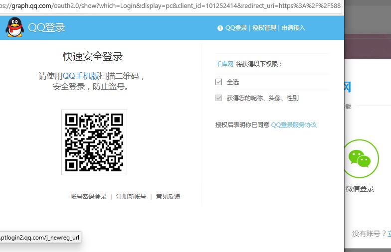Click the question mark help icon
This screenshot has height=252, width=391.
coord(220,28)
